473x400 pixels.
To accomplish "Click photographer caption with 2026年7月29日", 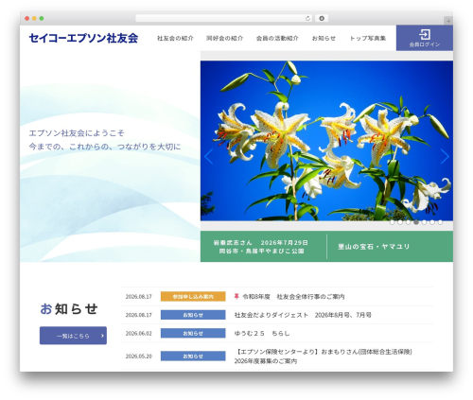I will (261, 247).
